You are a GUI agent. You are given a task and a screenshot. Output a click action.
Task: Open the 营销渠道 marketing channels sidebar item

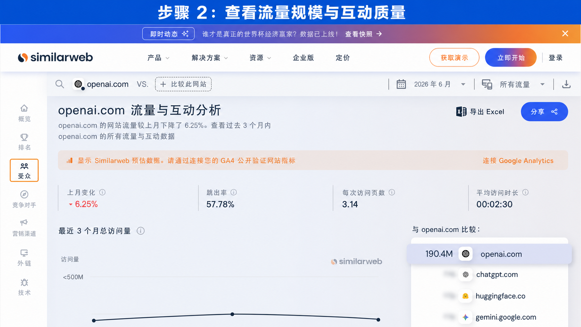click(x=24, y=228)
